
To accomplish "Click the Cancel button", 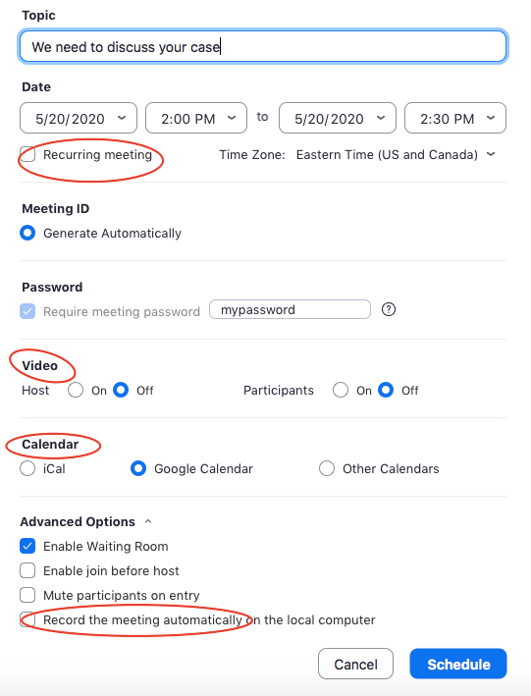I will pos(355,664).
